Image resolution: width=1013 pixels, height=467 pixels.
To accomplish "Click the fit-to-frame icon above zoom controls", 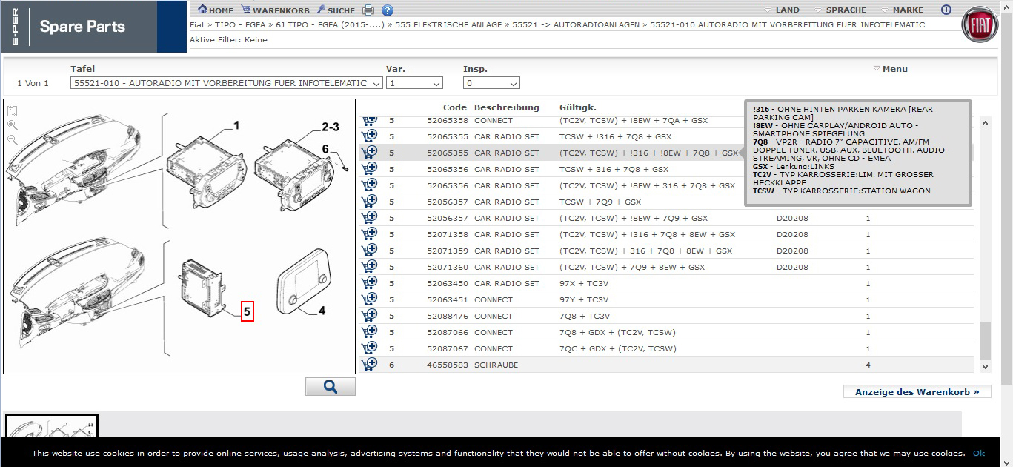I will pos(13,111).
